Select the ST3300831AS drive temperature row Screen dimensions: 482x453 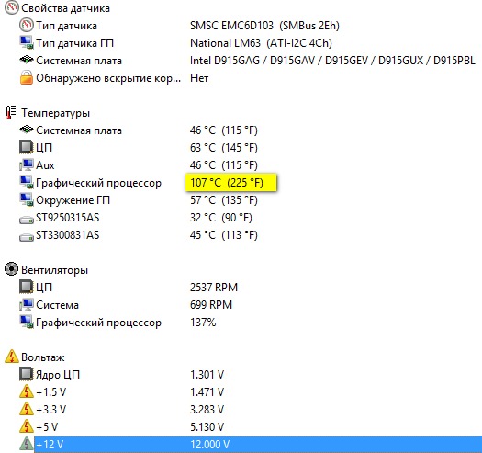(x=241, y=235)
